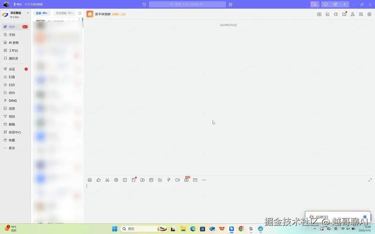Switch to the 全部 99+ tab
The height and width of the screenshot is (234, 375).
click(x=41, y=13)
